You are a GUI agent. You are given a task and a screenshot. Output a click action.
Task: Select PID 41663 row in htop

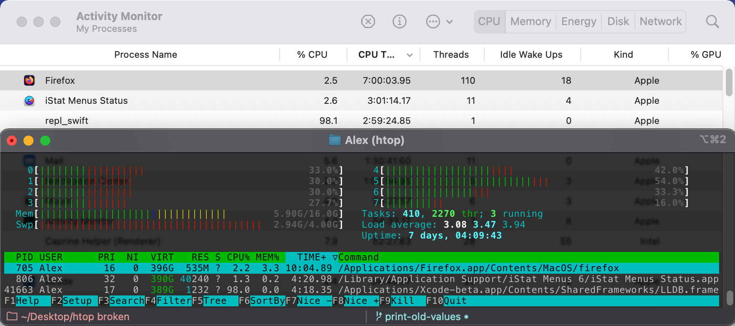click(x=362, y=290)
